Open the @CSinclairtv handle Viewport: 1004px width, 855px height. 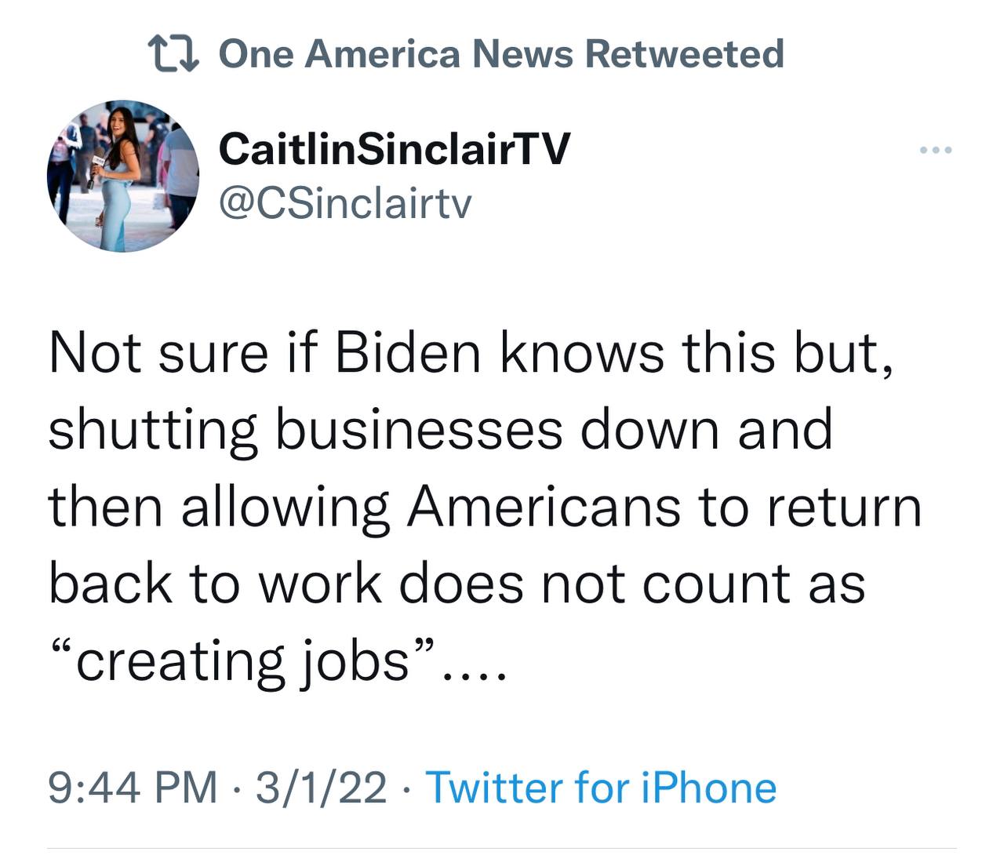coord(346,203)
